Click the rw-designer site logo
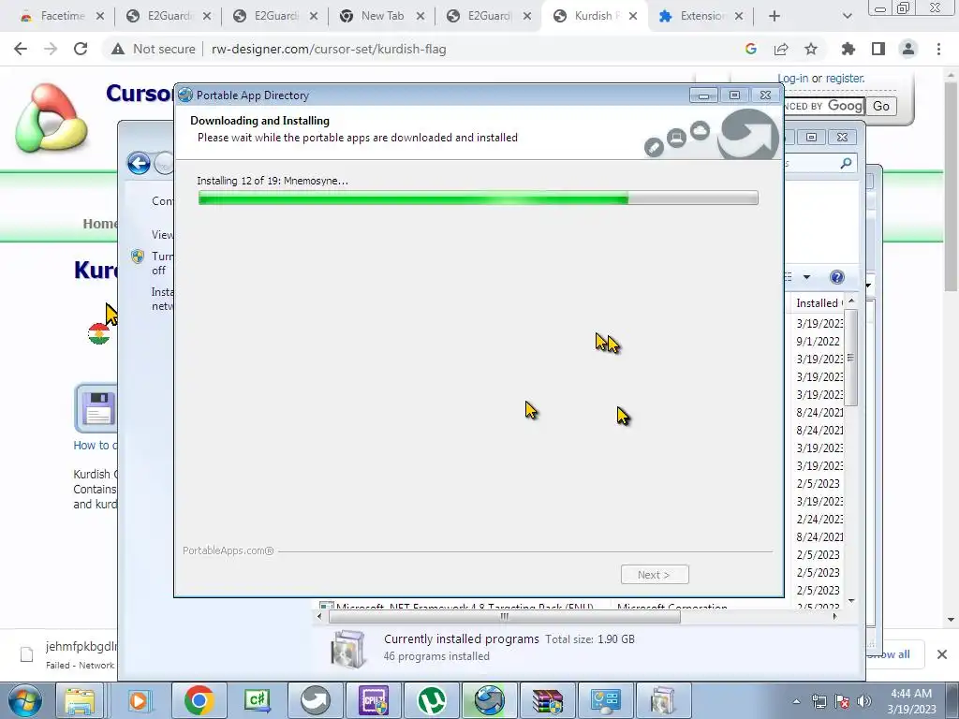The image size is (959, 719). (52, 118)
